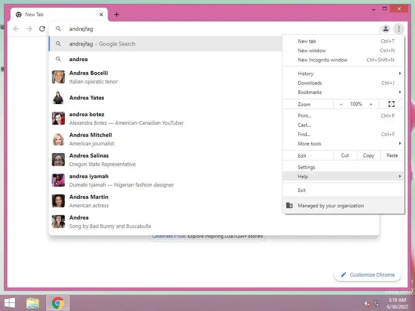Expand the Help submenu

[x=343, y=177]
